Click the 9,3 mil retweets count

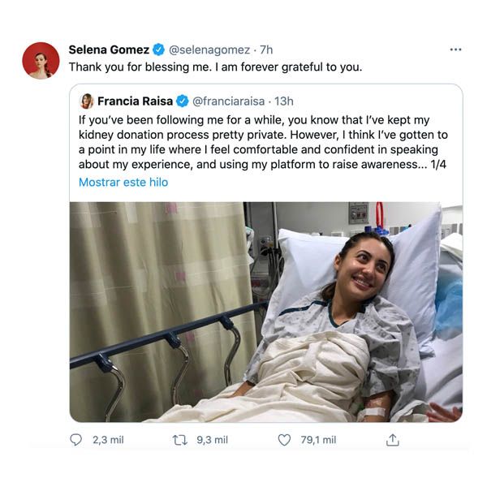point(212,440)
